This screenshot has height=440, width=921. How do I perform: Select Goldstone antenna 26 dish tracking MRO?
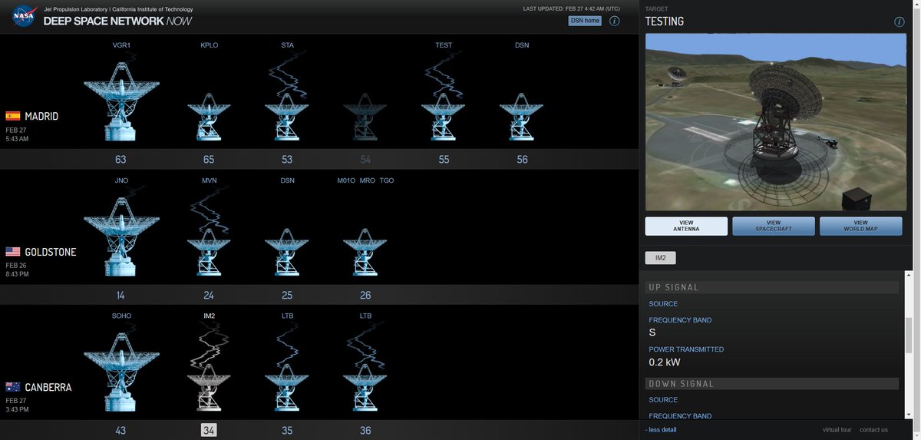tap(365, 252)
